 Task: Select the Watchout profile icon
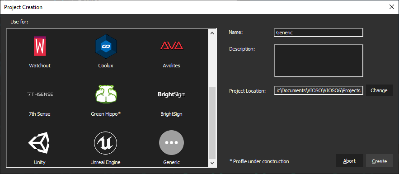tap(39, 46)
